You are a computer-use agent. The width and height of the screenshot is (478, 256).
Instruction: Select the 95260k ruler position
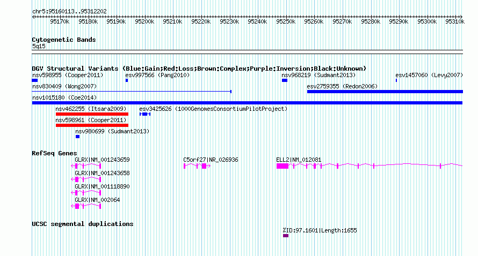pyautogui.click(x=314, y=21)
